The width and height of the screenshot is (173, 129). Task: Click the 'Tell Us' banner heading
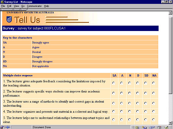27,20
